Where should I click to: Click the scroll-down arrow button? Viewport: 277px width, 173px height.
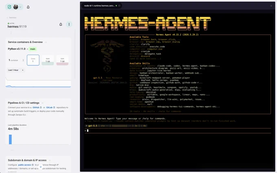tap(40, 166)
